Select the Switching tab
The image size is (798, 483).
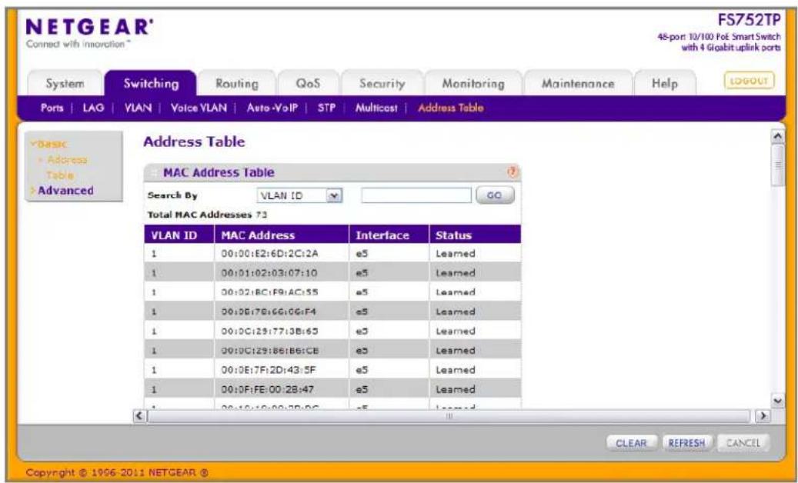tap(151, 83)
